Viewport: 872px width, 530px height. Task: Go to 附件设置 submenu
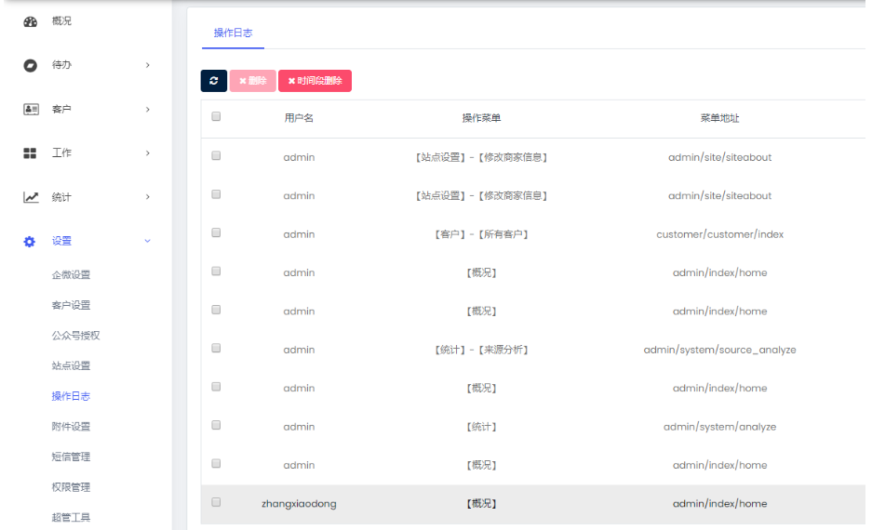[71, 427]
